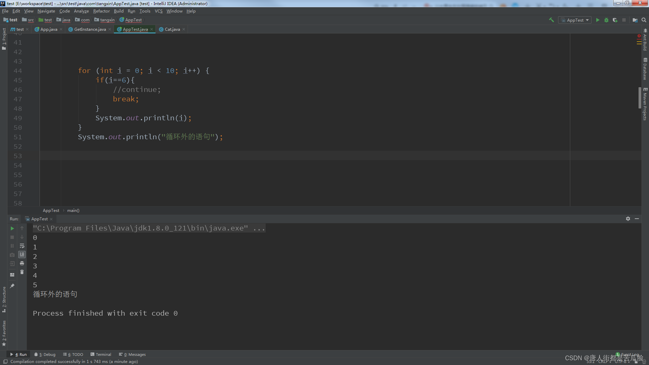Viewport: 649px width, 365px height.
Task: Toggle soft-wrap in console output
Action: click(x=22, y=246)
